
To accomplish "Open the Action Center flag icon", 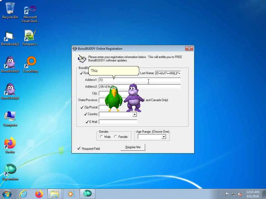I will pos(227,194).
